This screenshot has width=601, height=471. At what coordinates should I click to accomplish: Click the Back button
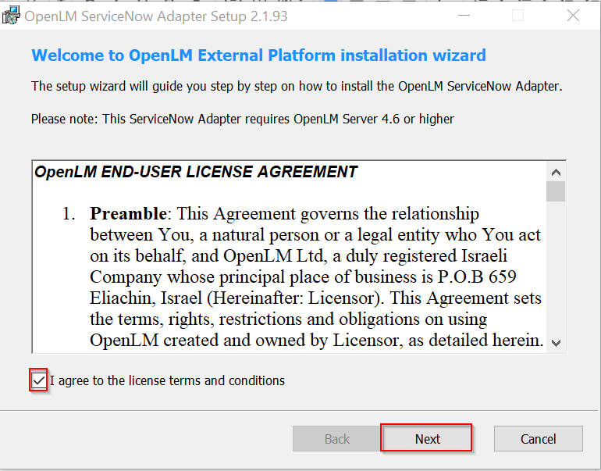[x=337, y=439]
